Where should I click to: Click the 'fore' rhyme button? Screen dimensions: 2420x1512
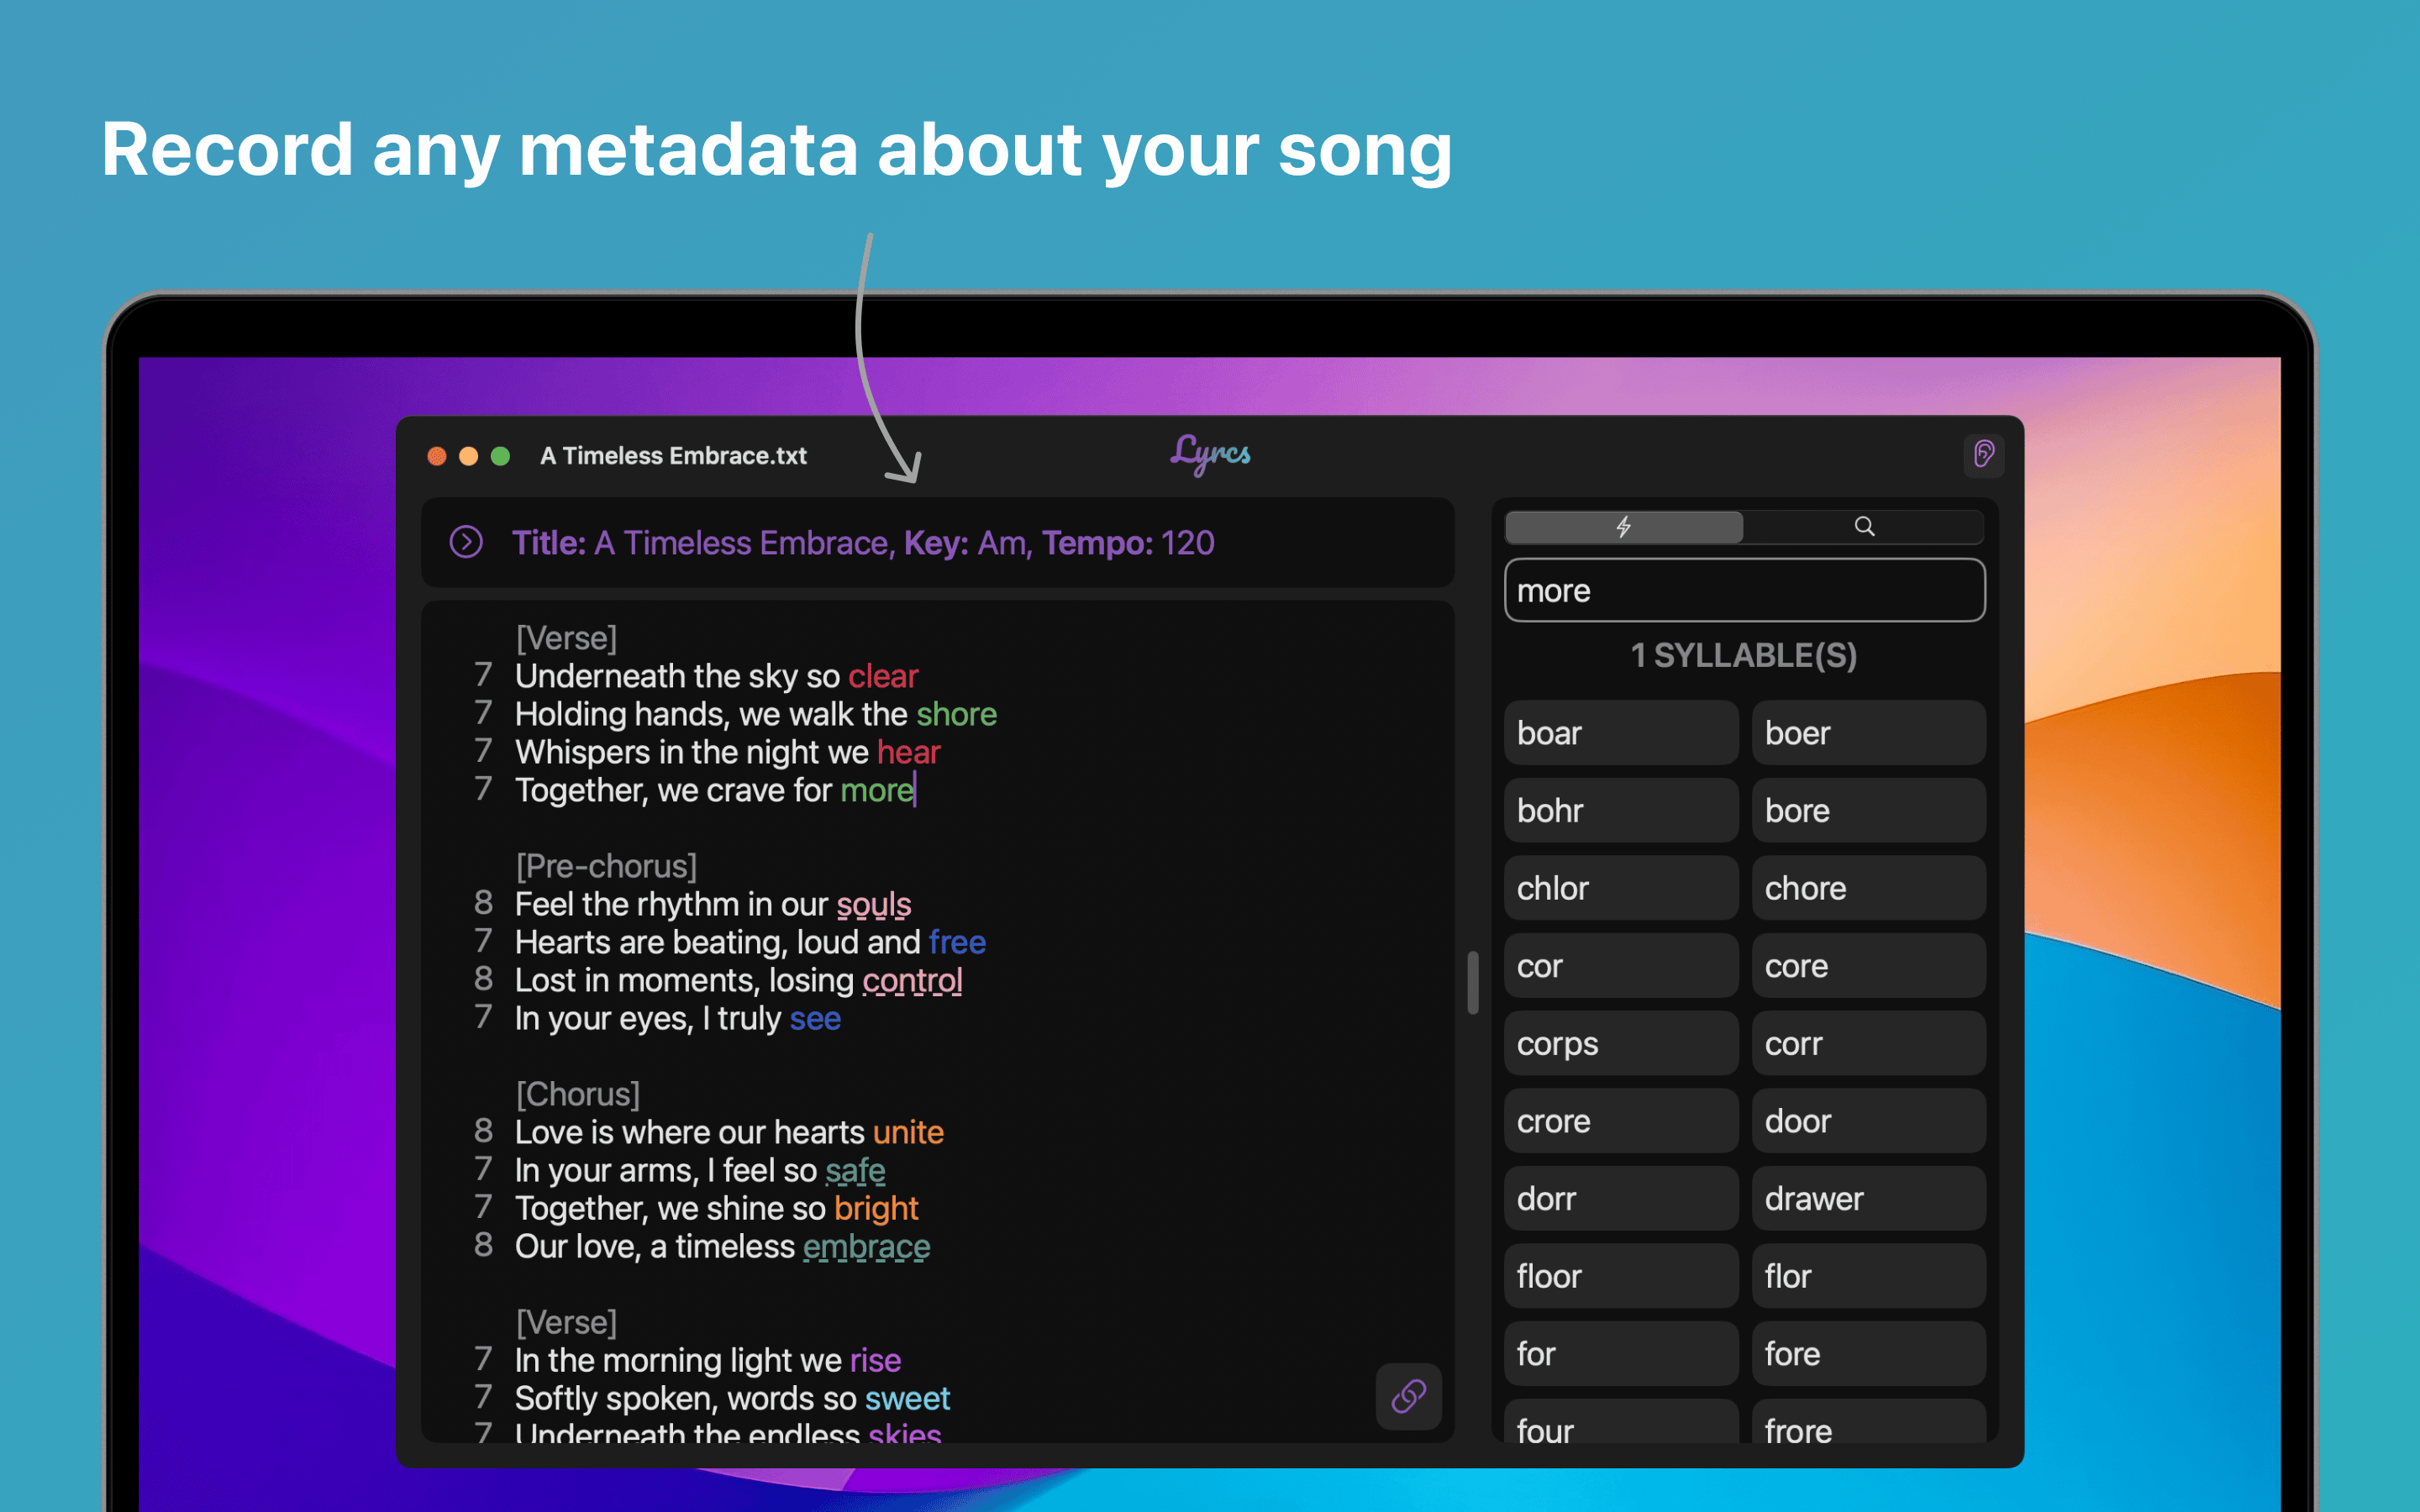pyautogui.click(x=1868, y=1354)
